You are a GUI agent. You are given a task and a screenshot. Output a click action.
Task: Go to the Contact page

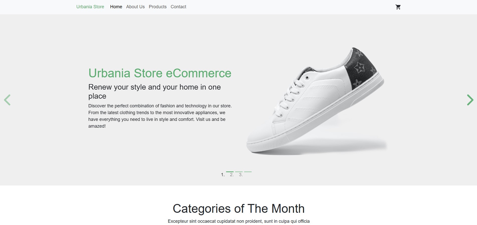(x=178, y=7)
